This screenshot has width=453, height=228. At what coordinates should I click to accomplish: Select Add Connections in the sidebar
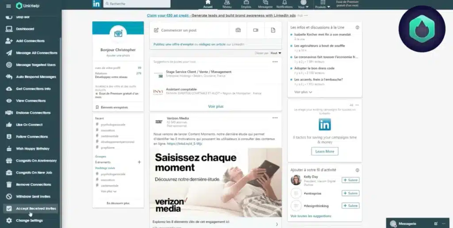coord(30,41)
